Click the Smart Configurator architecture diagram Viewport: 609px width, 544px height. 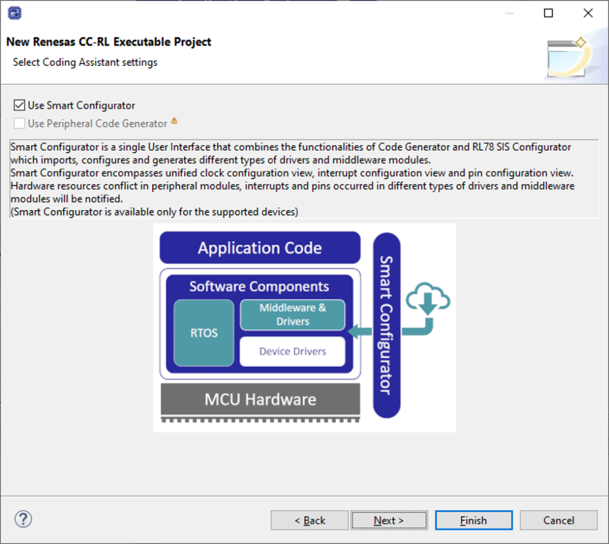click(304, 328)
